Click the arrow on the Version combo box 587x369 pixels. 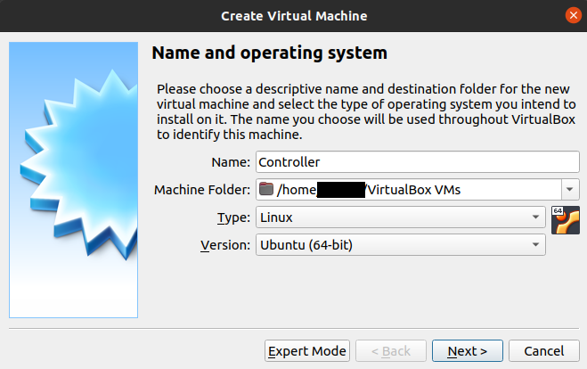pos(535,244)
